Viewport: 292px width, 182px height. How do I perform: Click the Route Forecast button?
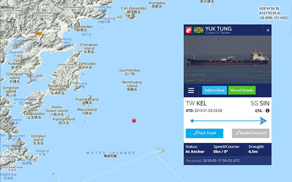[x=250, y=133]
